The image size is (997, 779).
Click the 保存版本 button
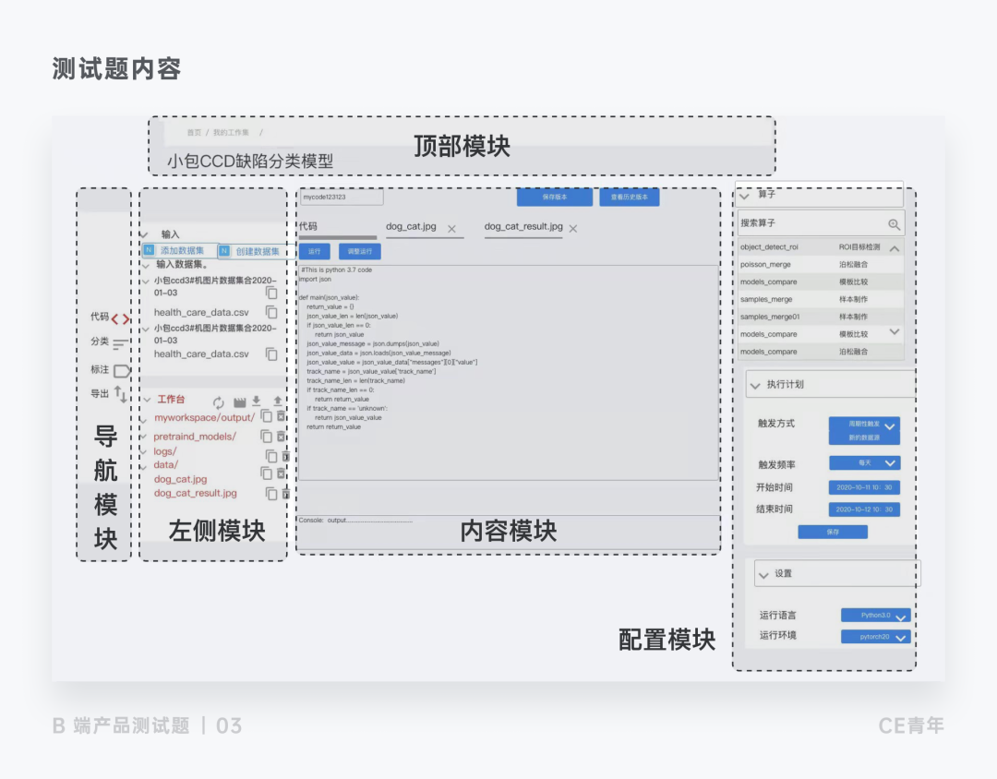pyautogui.click(x=554, y=198)
